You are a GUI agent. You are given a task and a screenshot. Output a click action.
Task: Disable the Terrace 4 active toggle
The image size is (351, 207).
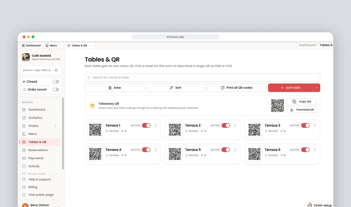click(x=146, y=150)
